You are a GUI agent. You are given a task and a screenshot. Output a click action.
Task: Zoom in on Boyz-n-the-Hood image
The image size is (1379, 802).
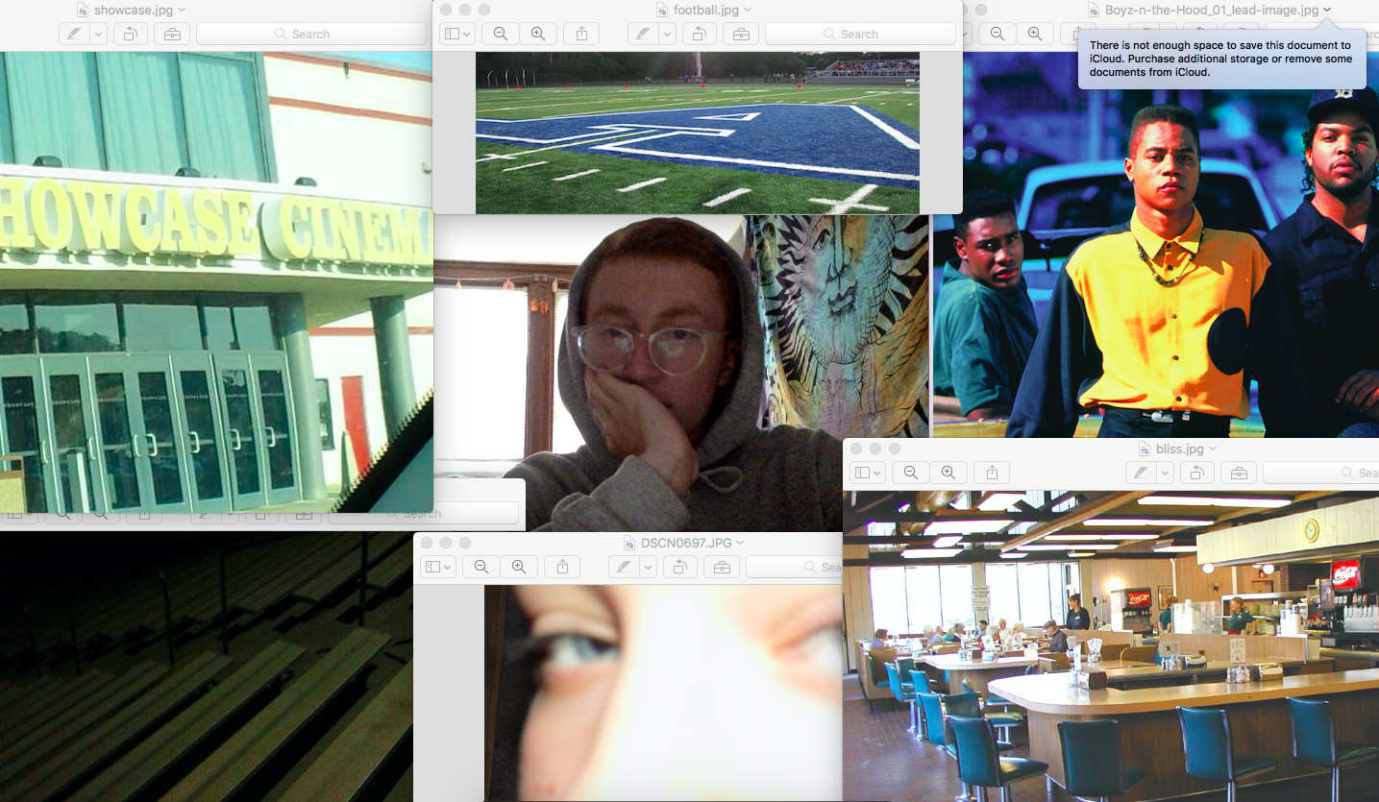click(x=1035, y=34)
